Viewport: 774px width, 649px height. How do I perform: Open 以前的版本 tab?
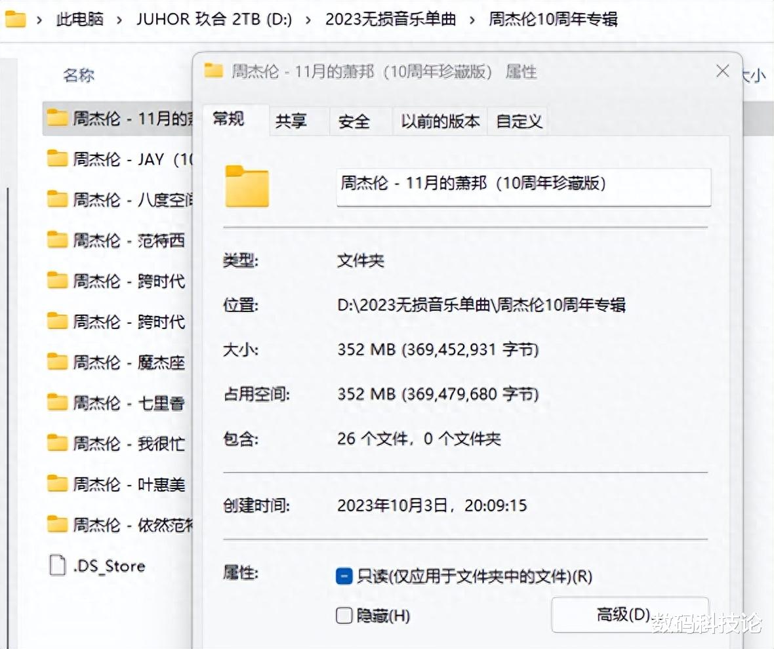click(x=440, y=121)
